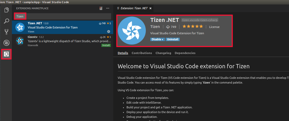This screenshot has width=289, height=121.
Task: Open the Search view icon
Action: pos(6,21)
